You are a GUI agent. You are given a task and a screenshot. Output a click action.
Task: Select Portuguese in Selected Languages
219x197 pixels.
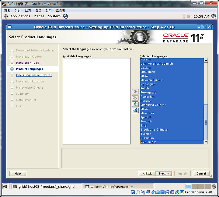point(172,93)
